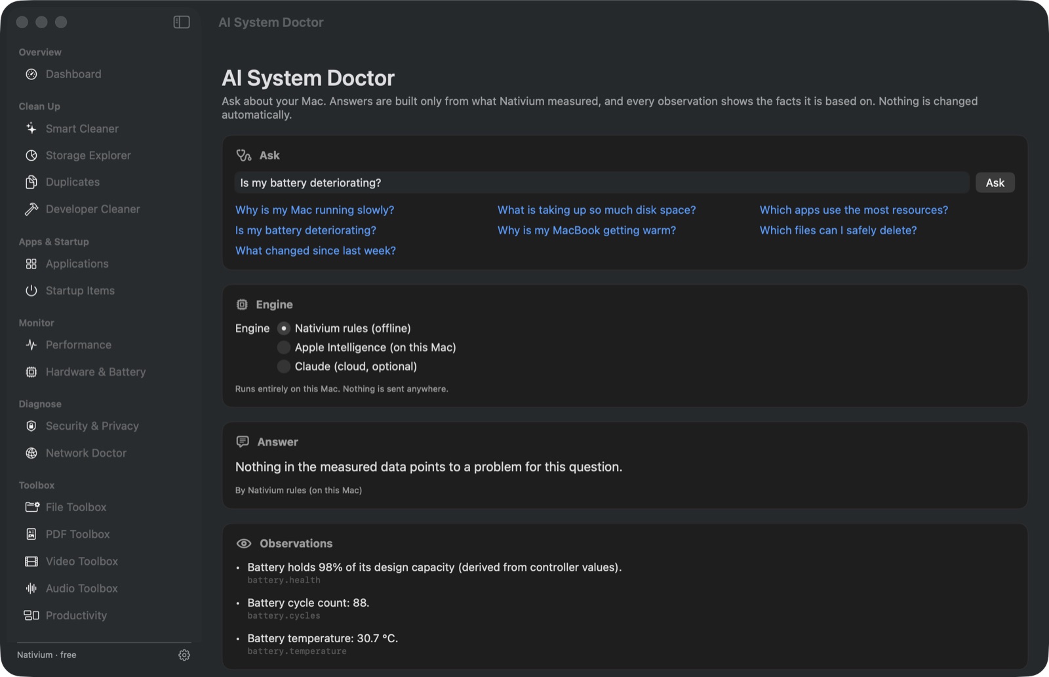Click the "battery.health" source label
This screenshot has width=1049, height=677.
point(284,581)
